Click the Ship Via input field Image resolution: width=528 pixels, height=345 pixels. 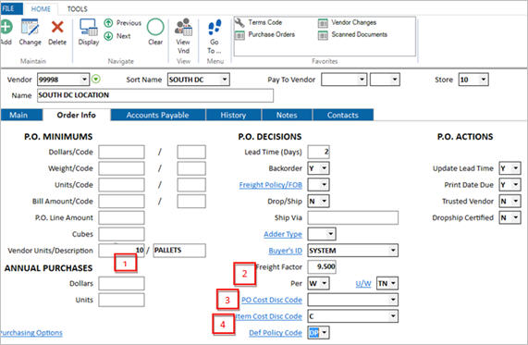(353, 217)
